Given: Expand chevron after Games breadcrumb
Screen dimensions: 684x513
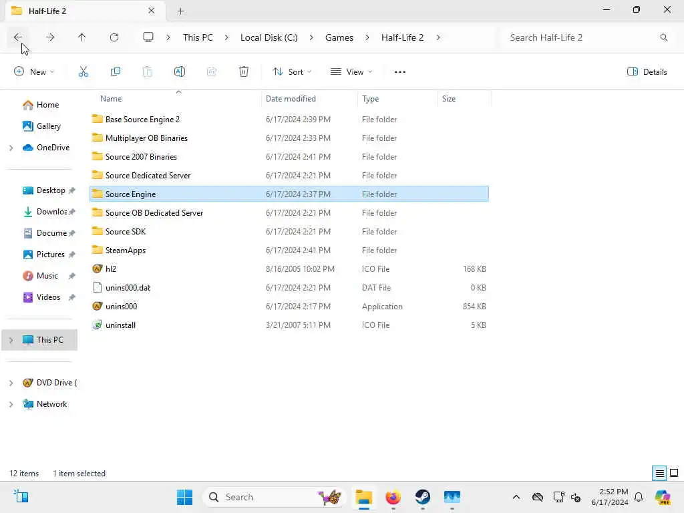Looking at the screenshot, I should [367, 37].
